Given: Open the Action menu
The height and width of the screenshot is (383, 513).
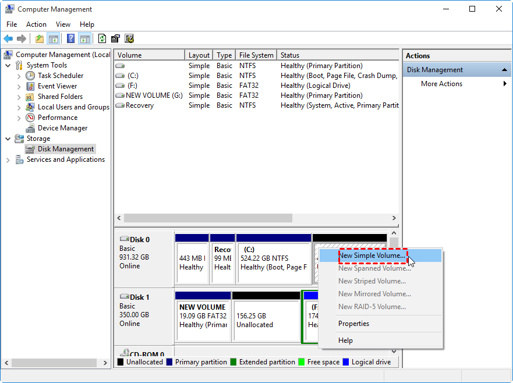Looking at the screenshot, I should [36, 24].
